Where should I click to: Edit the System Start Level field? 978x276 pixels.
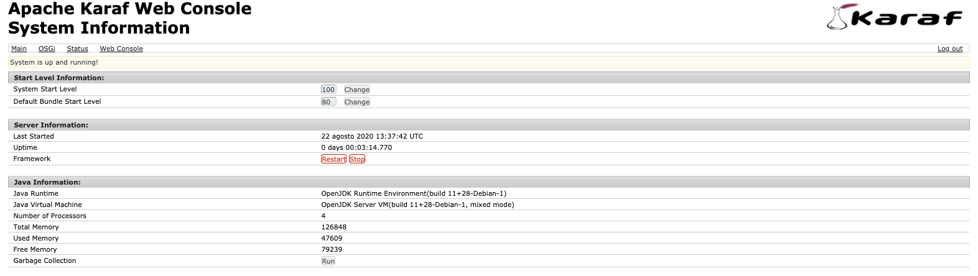tap(328, 90)
